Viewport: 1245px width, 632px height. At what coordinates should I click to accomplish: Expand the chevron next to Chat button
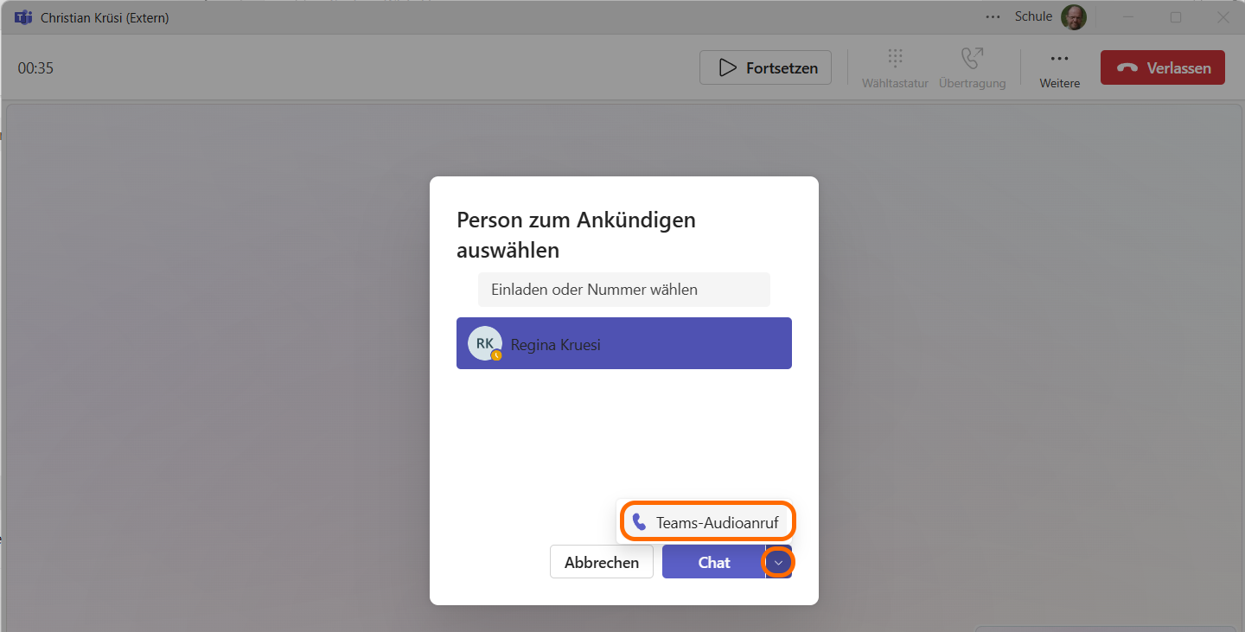coord(778,563)
